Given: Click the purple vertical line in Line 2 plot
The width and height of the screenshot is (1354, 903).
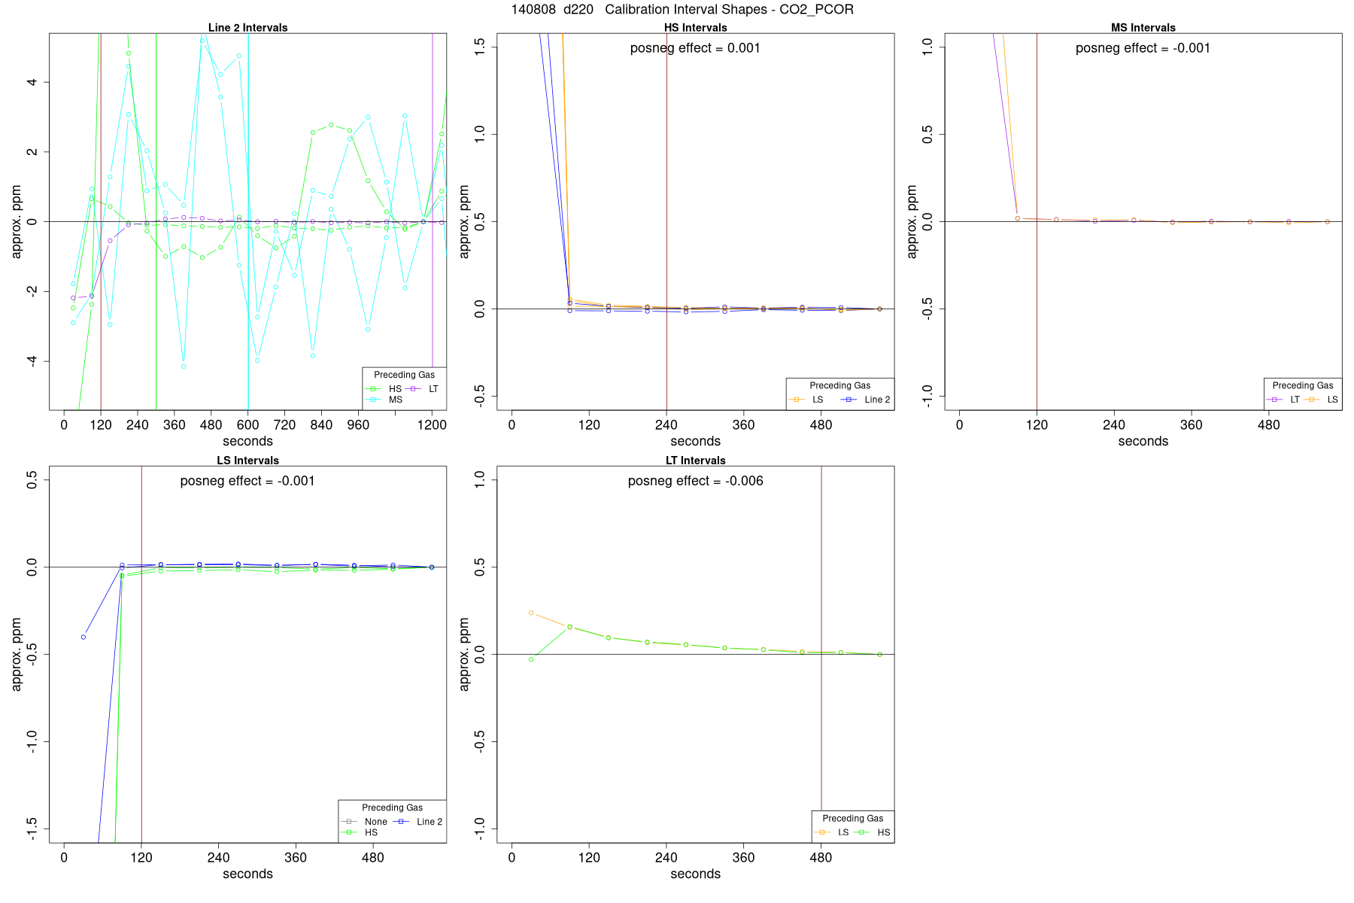Looking at the screenshot, I should (x=433, y=221).
